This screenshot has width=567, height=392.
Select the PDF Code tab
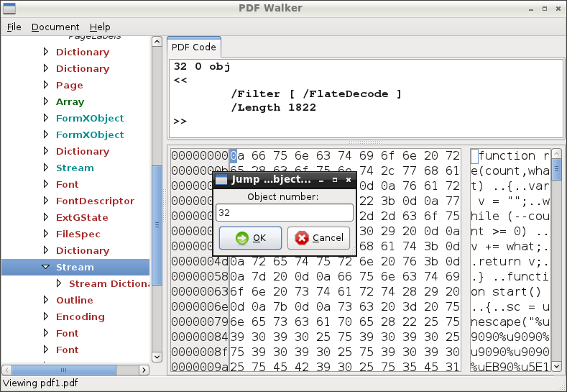(193, 47)
